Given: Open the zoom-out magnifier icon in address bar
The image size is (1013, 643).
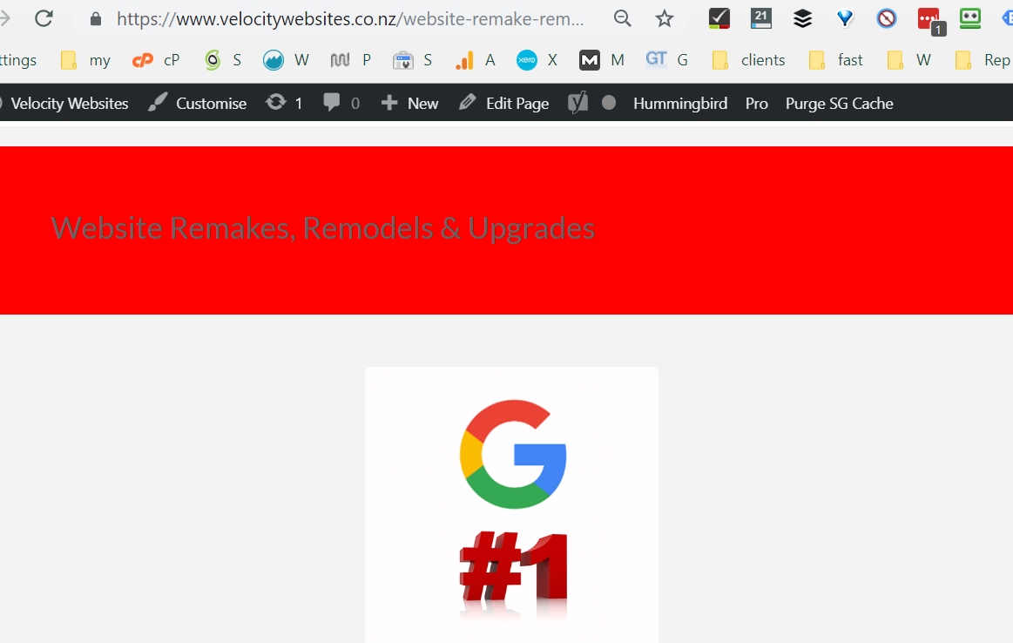Looking at the screenshot, I should (622, 18).
